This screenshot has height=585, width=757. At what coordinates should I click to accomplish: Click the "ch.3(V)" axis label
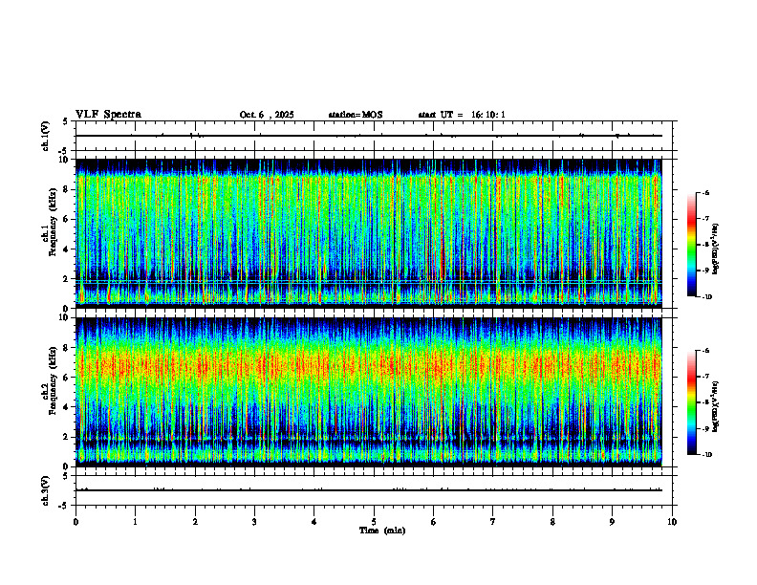[46, 490]
